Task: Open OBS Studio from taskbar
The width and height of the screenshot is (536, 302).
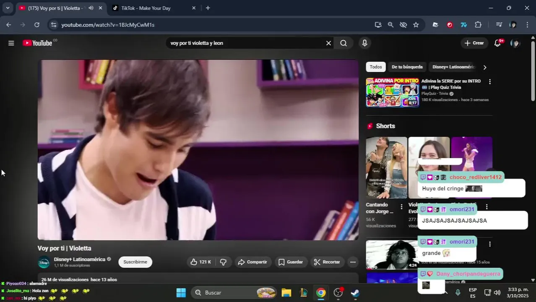Action: 338,292
